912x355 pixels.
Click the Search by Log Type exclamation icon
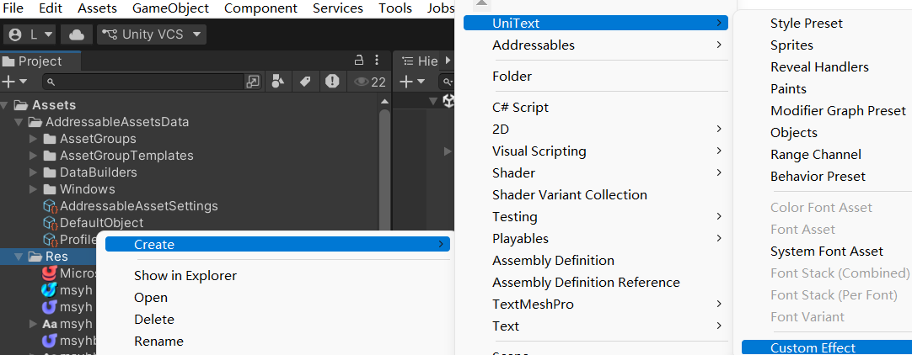tap(332, 82)
